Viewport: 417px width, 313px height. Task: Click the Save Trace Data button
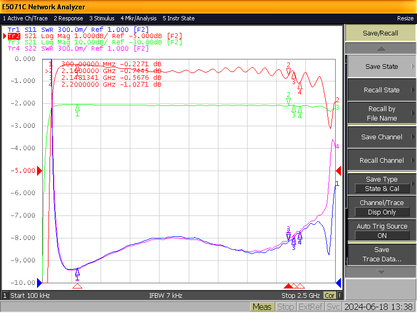coord(382,254)
